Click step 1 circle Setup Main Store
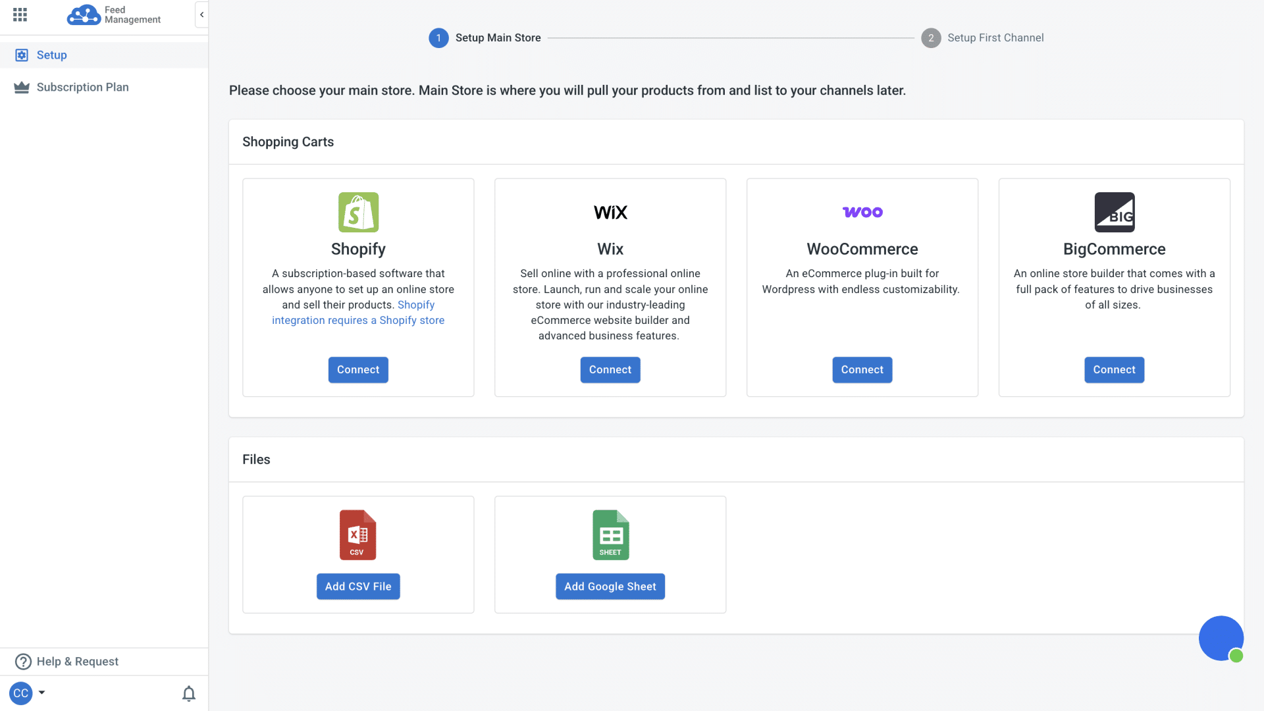 [x=438, y=38]
